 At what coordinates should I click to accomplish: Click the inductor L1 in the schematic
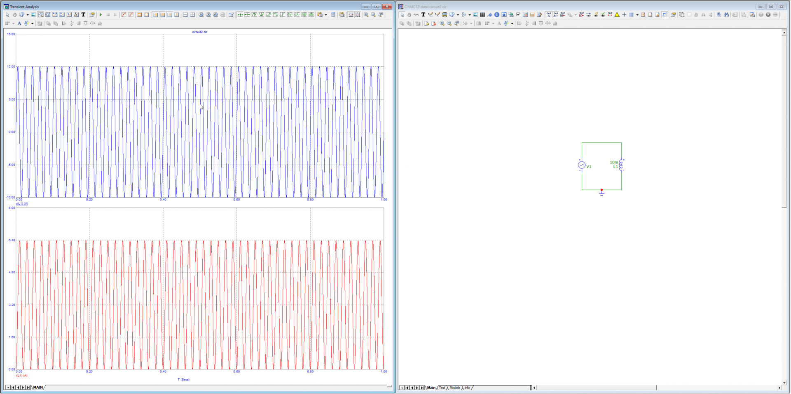(621, 165)
